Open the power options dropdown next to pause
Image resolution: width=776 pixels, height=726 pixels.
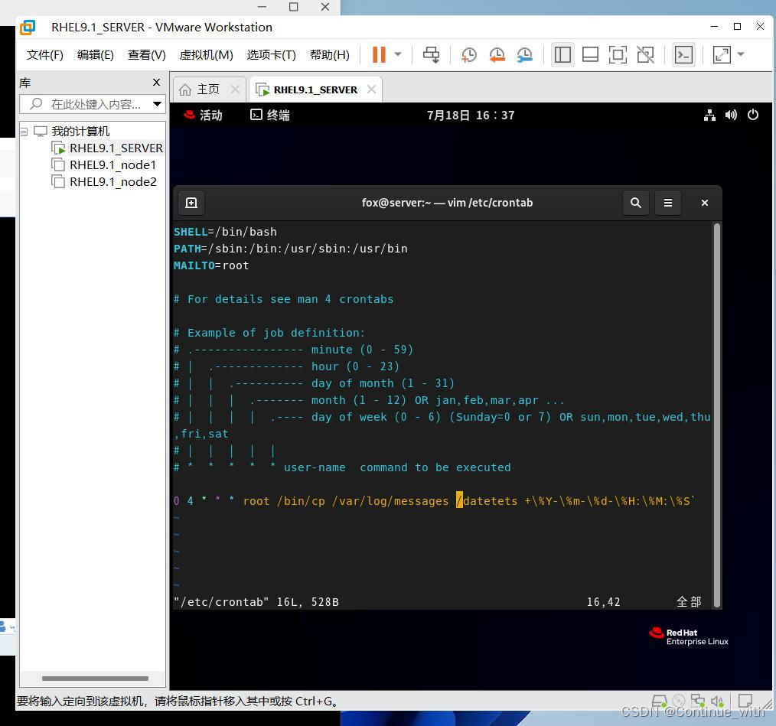[398, 54]
